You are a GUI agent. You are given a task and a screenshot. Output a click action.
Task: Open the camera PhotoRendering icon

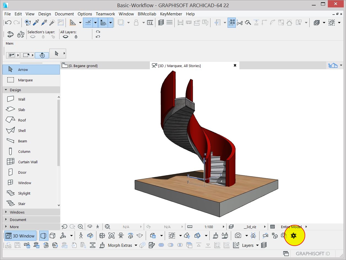point(238,236)
